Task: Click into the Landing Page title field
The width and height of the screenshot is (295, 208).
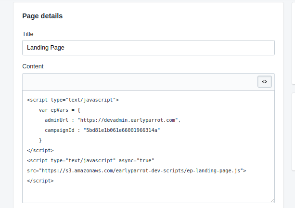Action: point(148,48)
